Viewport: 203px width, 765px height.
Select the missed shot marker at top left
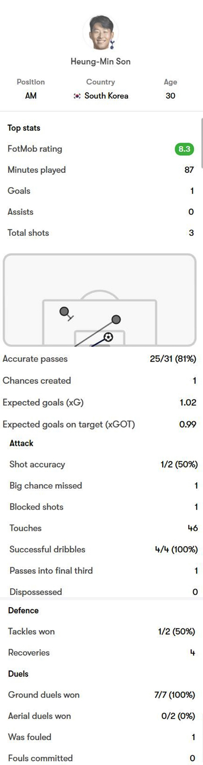pyautogui.click(x=64, y=312)
